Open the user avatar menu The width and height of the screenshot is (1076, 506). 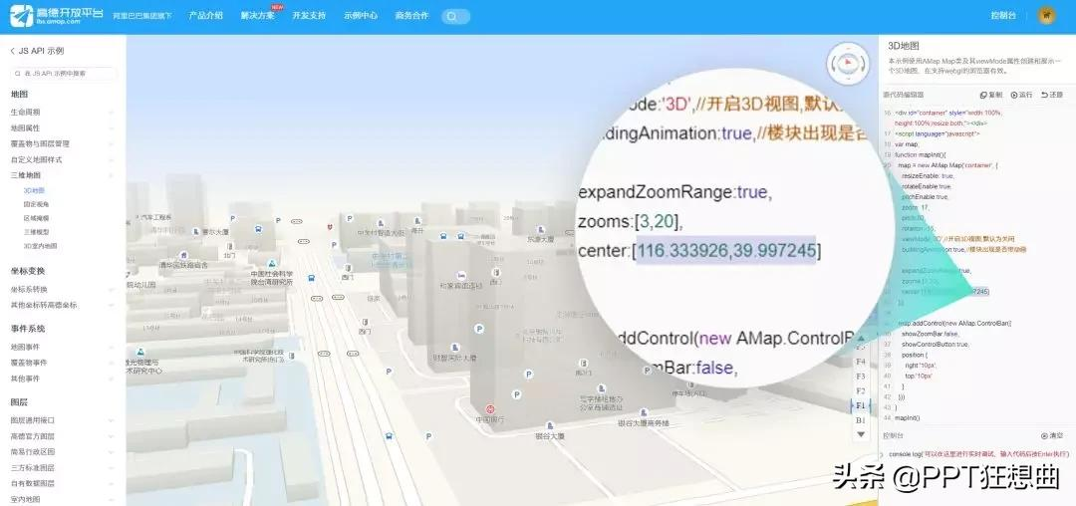pos(1046,16)
